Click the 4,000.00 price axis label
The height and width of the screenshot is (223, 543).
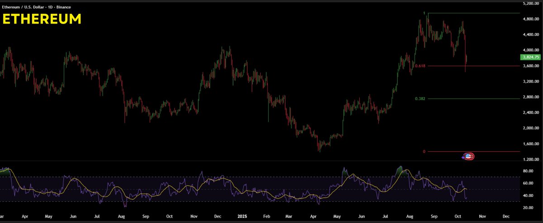tap(530, 50)
